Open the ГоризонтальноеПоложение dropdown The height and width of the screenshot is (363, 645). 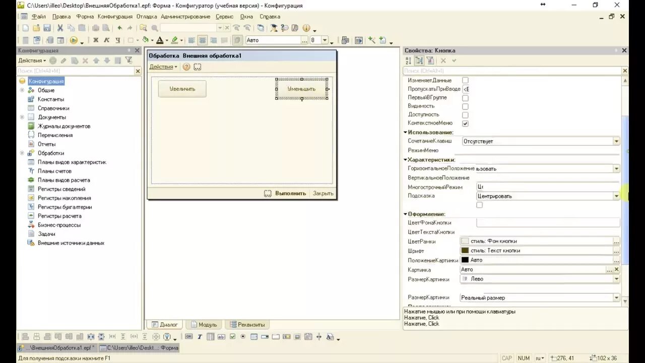[616, 169]
